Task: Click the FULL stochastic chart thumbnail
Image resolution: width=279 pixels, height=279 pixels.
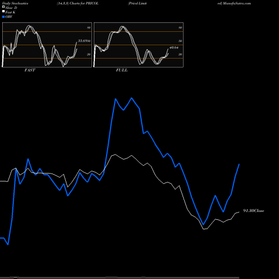Action: point(138,45)
